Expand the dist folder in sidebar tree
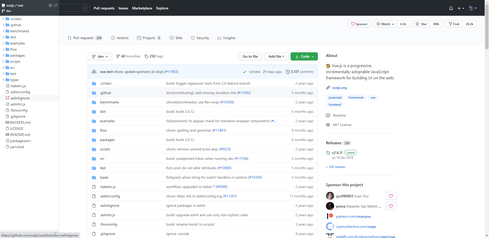Screen dimensions: 489x238 pyautogui.click(x=3, y=37)
